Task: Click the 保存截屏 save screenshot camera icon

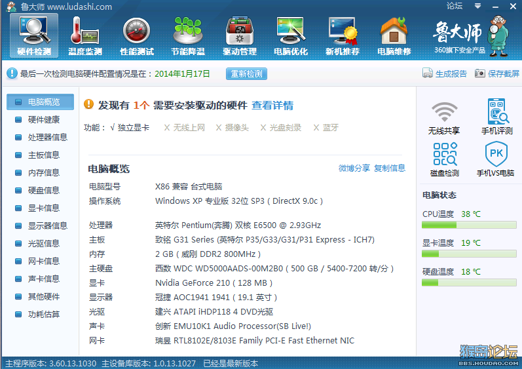Action: click(479, 73)
